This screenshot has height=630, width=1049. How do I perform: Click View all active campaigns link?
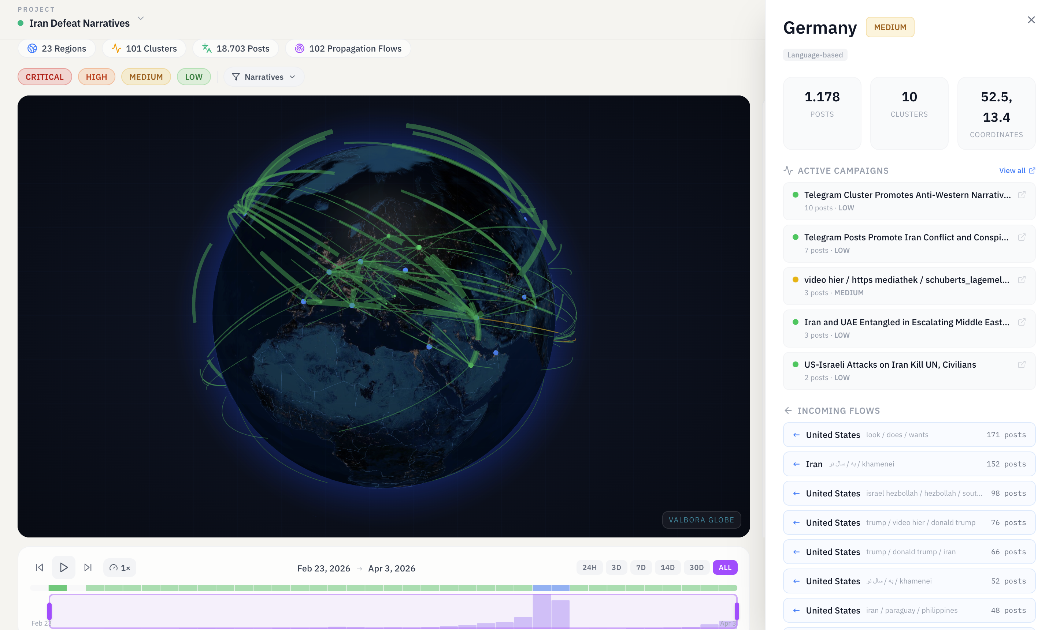1017,170
